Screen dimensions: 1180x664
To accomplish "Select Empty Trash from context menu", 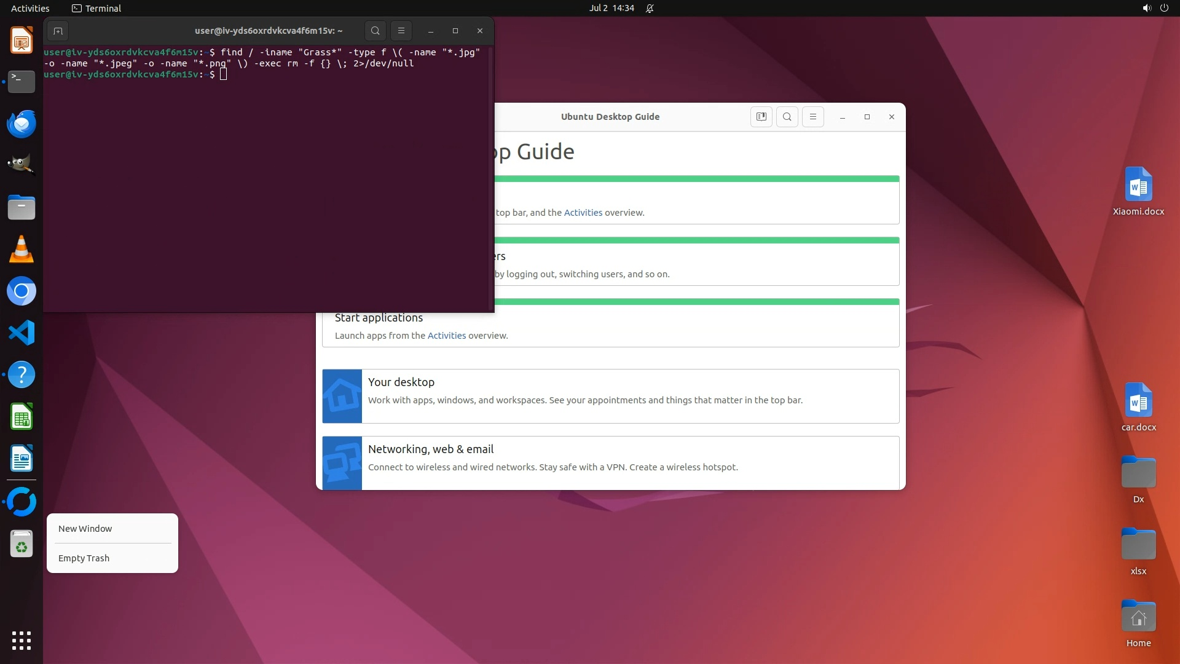I will point(84,558).
